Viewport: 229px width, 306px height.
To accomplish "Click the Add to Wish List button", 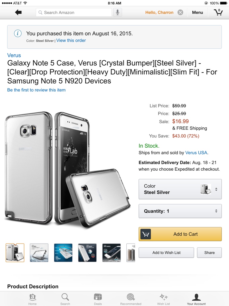I will coord(166,253).
